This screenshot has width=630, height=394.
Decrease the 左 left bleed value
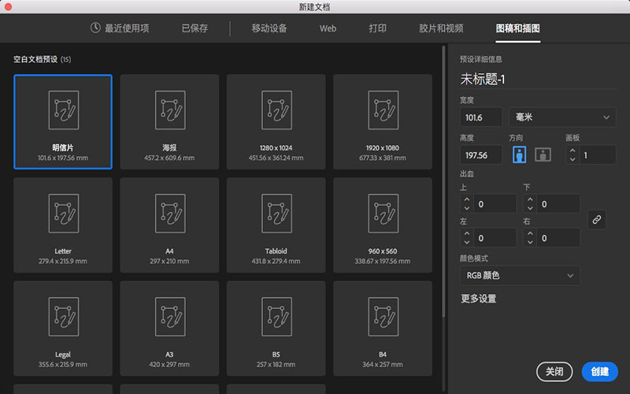[x=467, y=242]
